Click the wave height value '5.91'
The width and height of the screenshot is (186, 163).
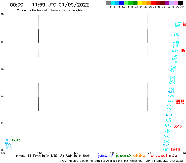(x=168, y=121)
